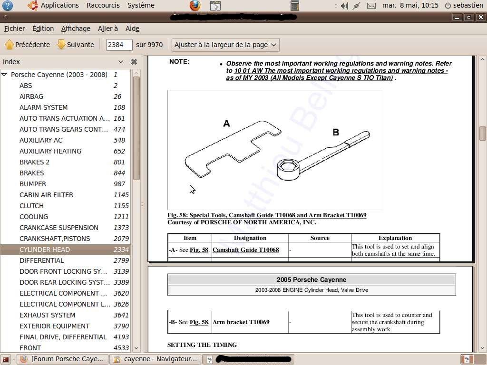Image resolution: width=487 pixels, height=365 pixels.
Task: Click the index panel scrollbar thumb
Action: tap(136, 128)
